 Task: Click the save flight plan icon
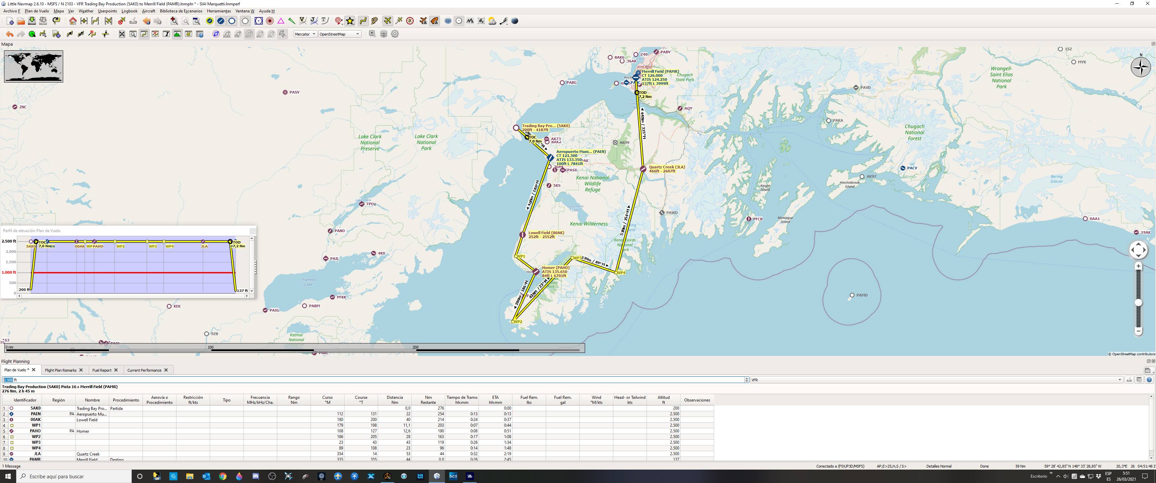(x=32, y=21)
